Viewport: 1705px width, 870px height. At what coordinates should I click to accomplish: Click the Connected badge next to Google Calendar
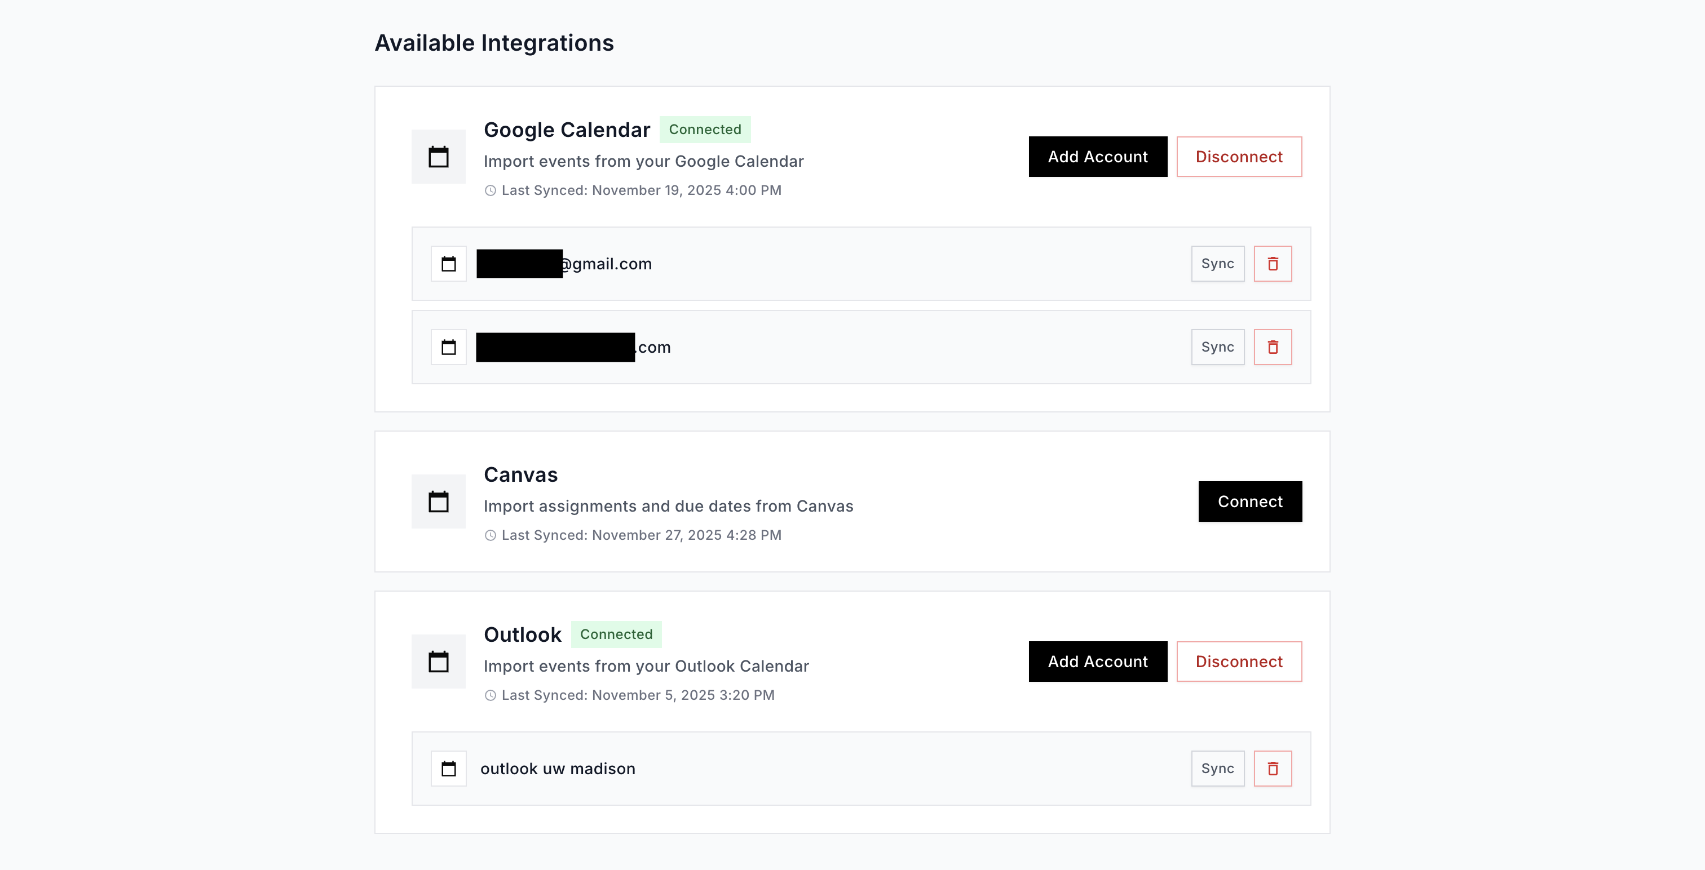(x=705, y=129)
